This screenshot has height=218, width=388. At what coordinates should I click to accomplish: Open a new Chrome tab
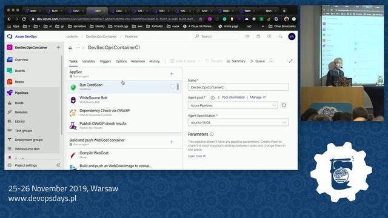(x=284, y=11)
